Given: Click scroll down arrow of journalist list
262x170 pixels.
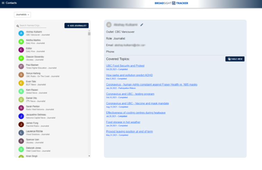Looking at the screenshot, I should tap(89, 156).
